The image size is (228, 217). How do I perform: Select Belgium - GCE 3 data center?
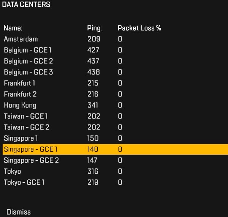coord(28,72)
